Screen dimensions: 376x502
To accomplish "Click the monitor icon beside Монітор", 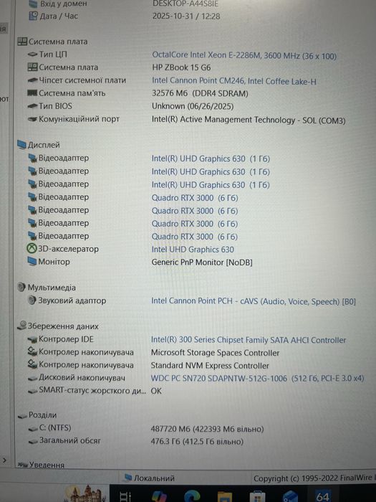I will (32, 262).
